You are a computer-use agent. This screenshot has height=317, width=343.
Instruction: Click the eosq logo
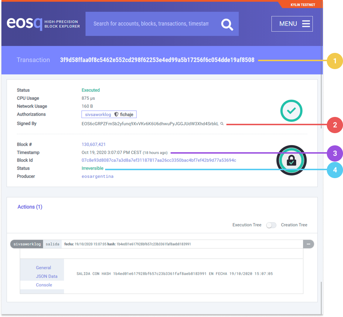24,24
